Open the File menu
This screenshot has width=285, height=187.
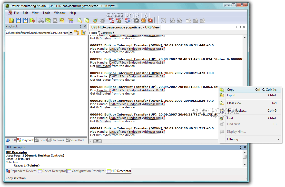click(16, 13)
